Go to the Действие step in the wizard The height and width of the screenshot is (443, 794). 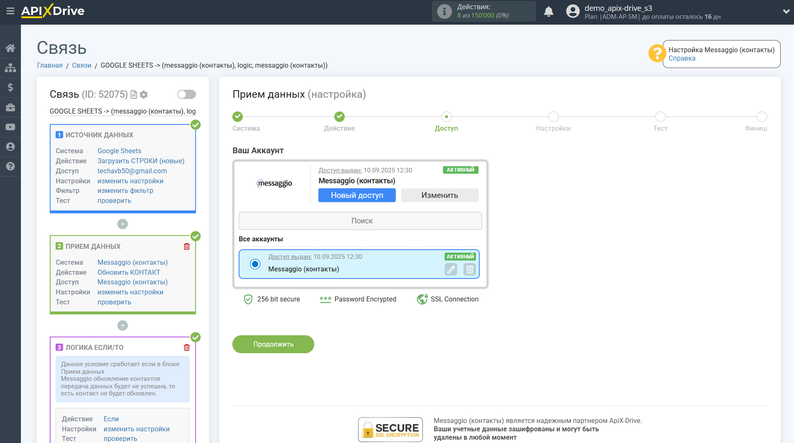pyautogui.click(x=339, y=117)
